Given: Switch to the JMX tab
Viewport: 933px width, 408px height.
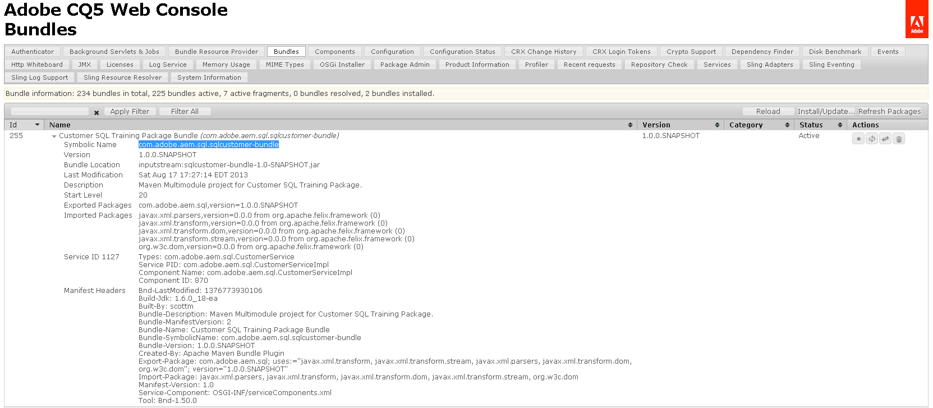Looking at the screenshot, I should [x=85, y=65].
